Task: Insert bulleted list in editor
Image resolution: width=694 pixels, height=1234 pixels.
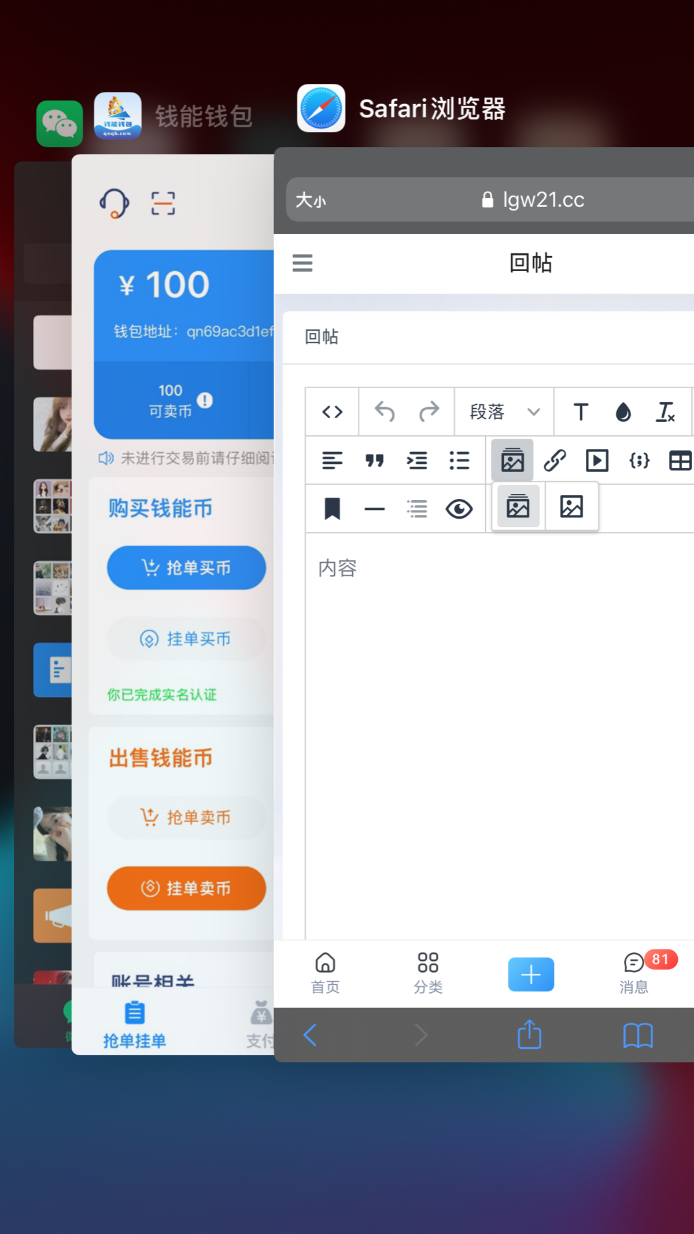Action: (x=459, y=461)
